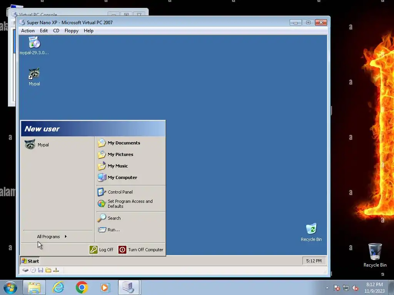Open Mypal raccoon entry in Start menu
394x295 pixels.
[37, 144]
